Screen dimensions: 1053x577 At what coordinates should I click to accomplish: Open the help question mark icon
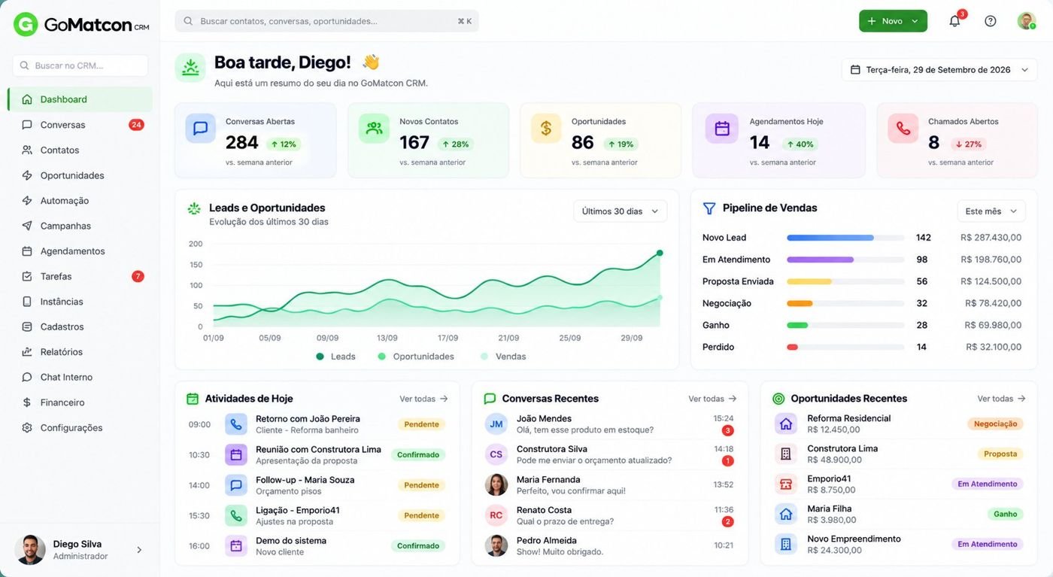coord(991,21)
